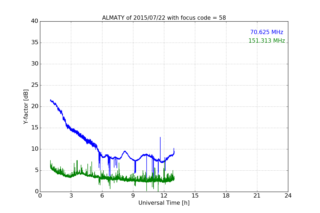Click the x-axis tick label 18
320x213 pixels.
tap(226, 196)
